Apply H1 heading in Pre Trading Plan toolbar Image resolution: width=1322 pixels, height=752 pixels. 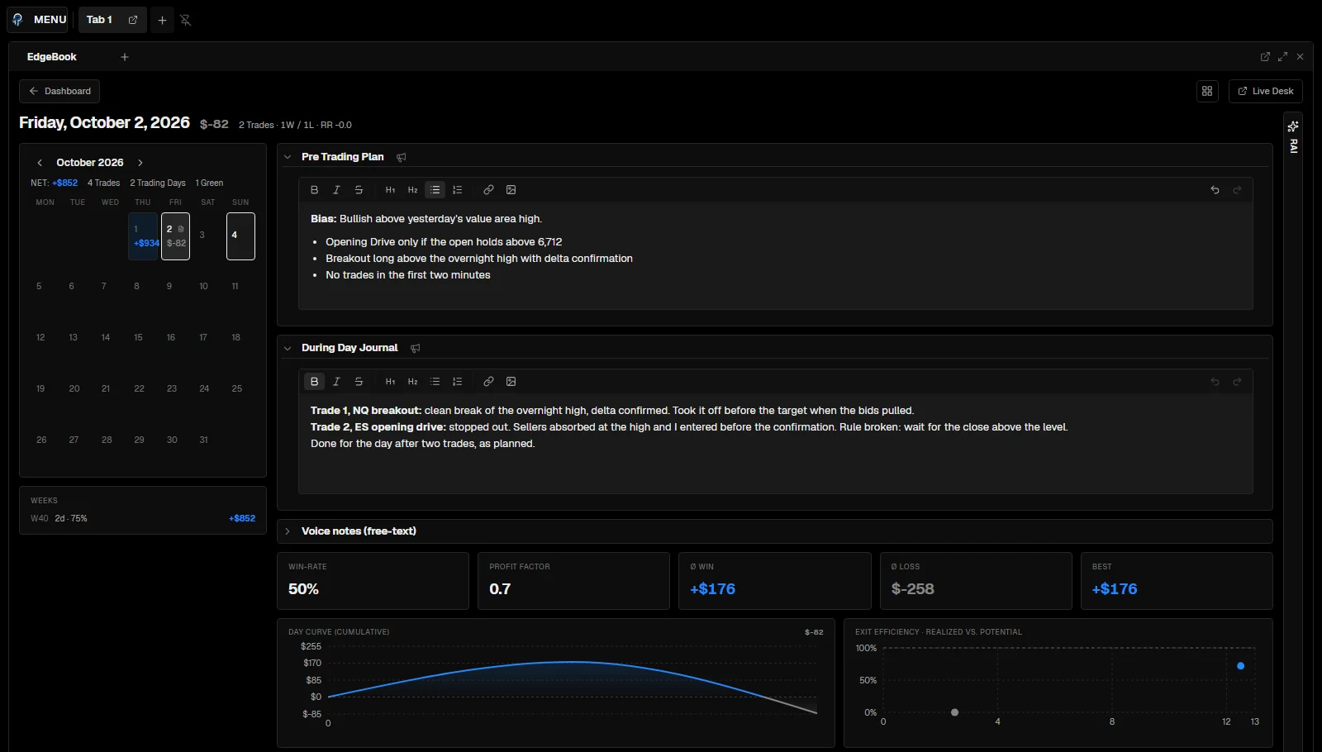[390, 190]
